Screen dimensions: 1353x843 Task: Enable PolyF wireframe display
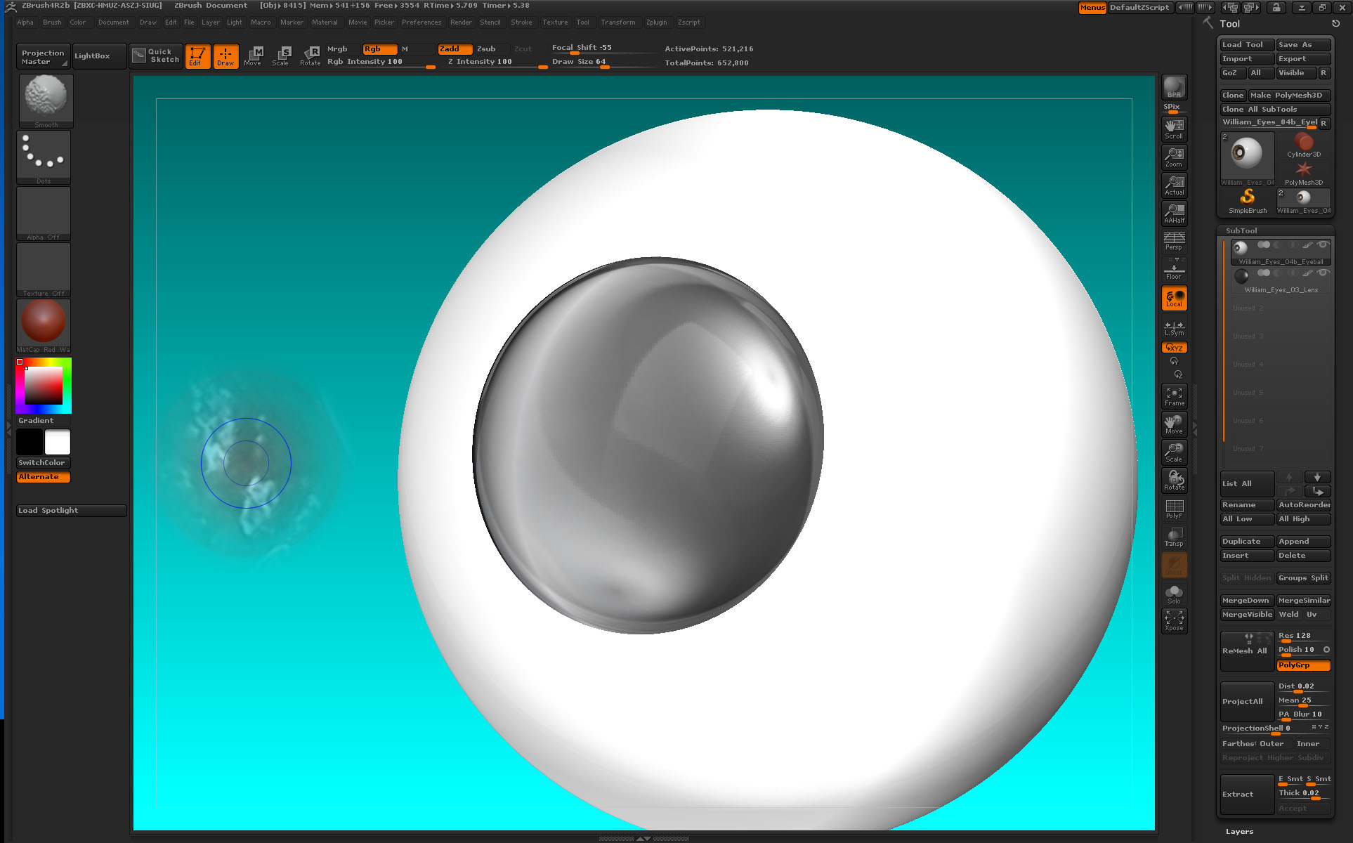tap(1173, 507)
